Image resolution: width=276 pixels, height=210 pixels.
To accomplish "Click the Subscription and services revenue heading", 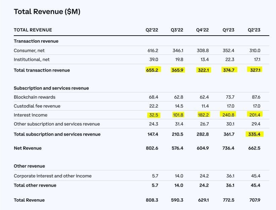I will [51, 88].
